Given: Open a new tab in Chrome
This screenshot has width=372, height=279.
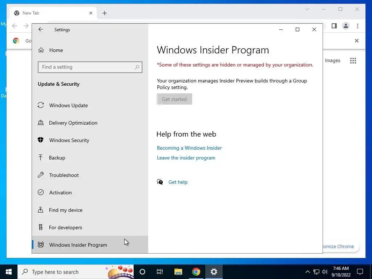Looking at the screenshot, I should (x=105, y=13).
